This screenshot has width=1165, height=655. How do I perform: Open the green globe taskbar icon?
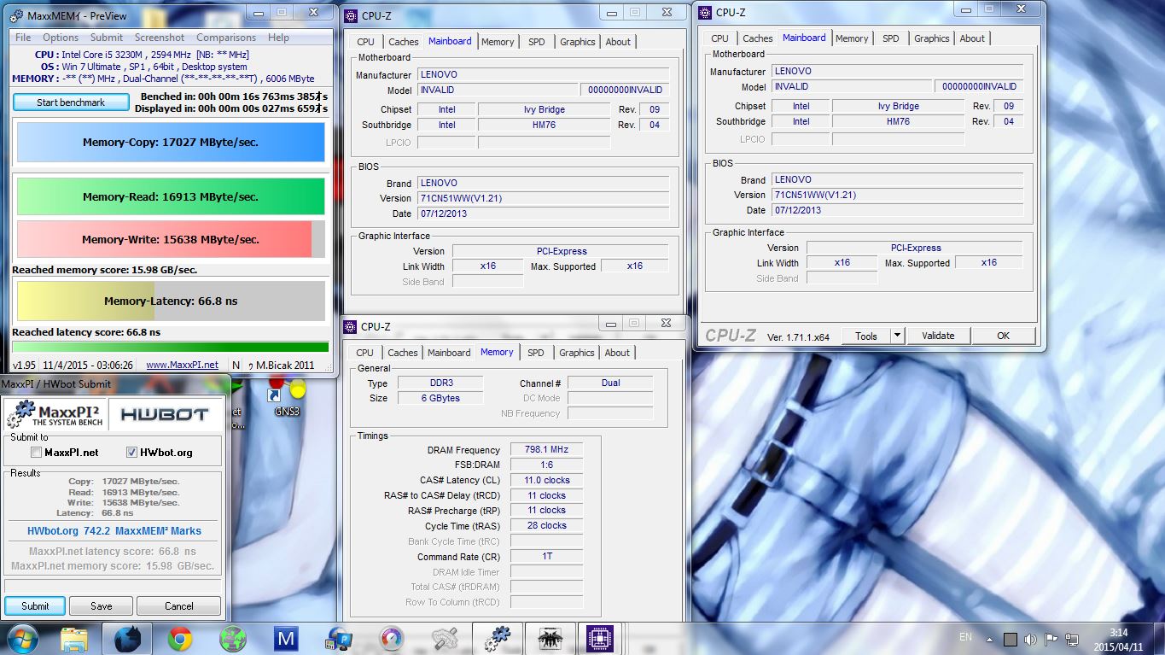coord(232,639)
